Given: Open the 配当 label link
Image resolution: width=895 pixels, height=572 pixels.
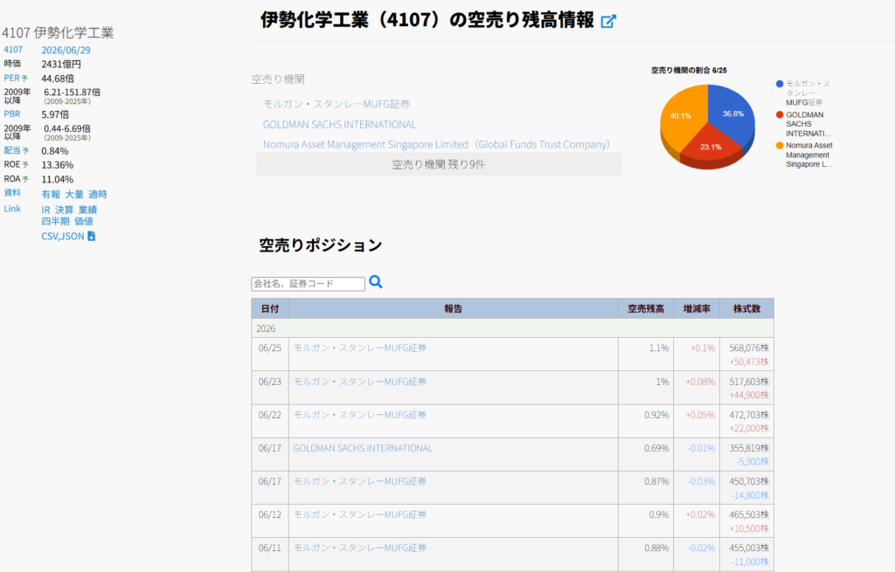Looking at the screenshot, I should click(x=12, y=150).
